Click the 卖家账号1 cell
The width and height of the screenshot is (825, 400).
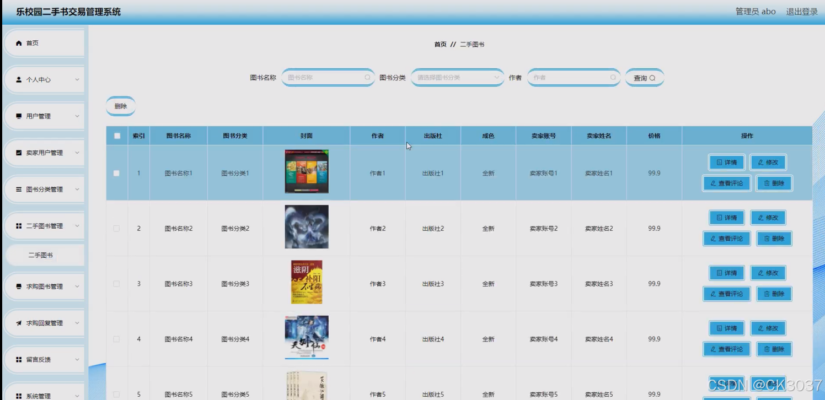(x=544, y=173)
